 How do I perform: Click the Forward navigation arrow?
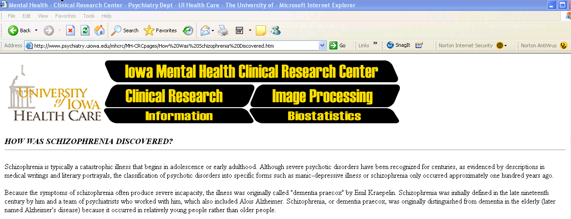coord(49,30)
